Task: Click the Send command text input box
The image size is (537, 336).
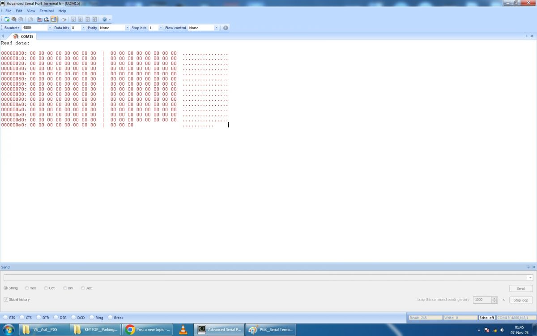Action: tap(266, 278)
